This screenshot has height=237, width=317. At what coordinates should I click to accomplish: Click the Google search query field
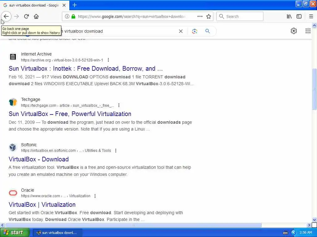point(119,31)
